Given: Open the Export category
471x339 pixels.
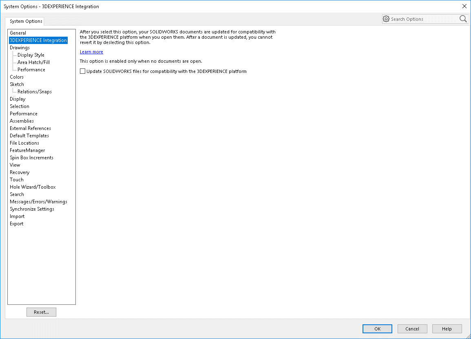Looking at the screenshot, I should (x=17, y=224).
